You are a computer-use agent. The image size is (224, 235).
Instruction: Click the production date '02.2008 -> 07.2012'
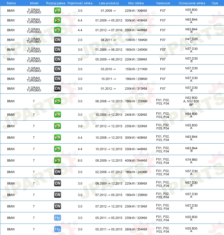pyautogui.click(x=109, y=172)
